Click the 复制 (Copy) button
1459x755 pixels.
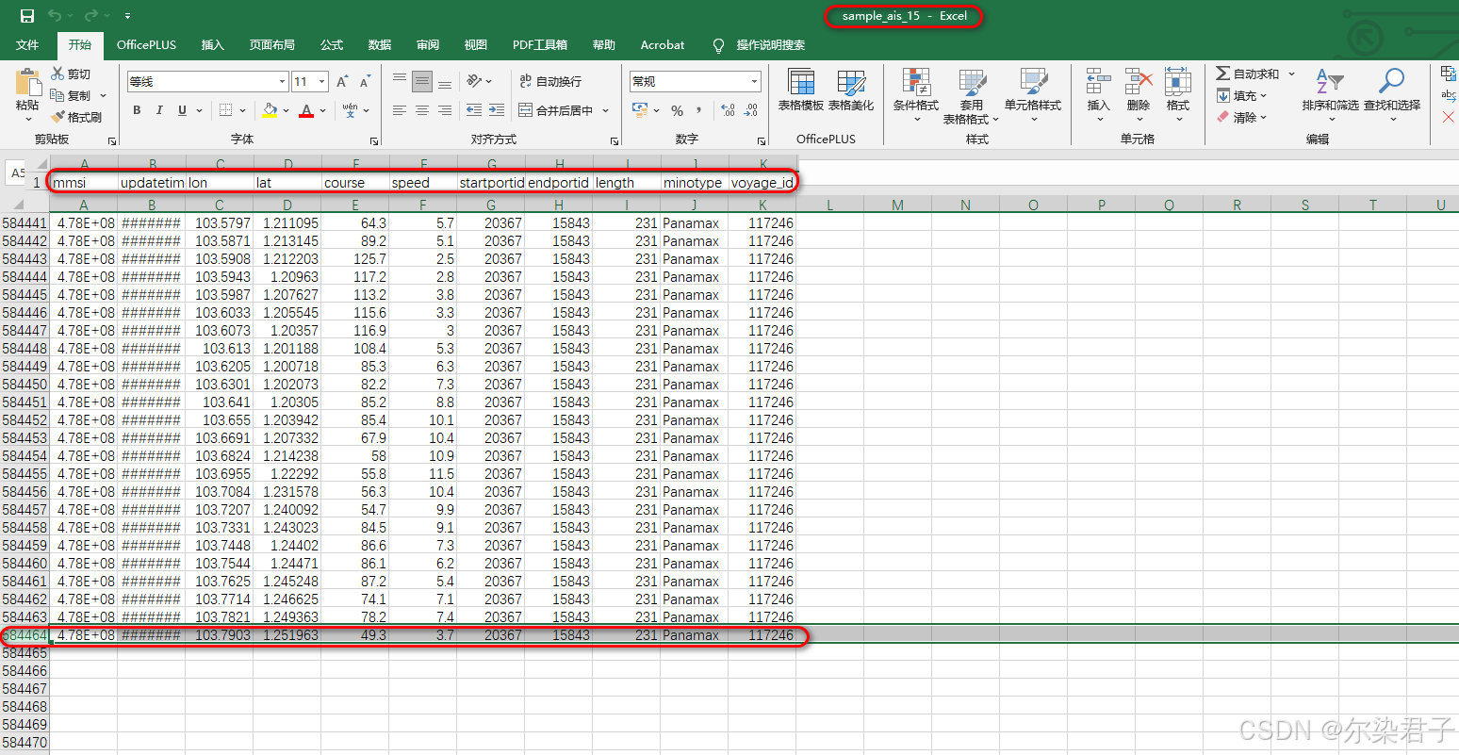coord(71,95)
